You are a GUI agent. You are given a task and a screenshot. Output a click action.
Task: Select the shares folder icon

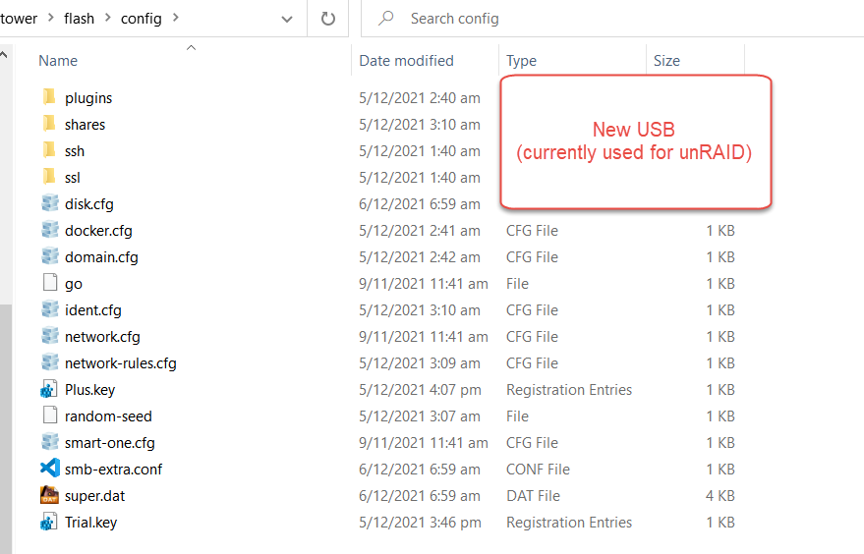click(49, 124)
